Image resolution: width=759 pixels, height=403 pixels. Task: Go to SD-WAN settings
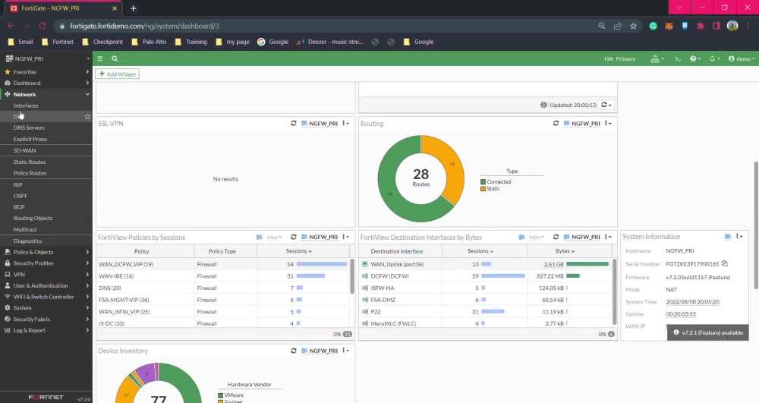25,150
